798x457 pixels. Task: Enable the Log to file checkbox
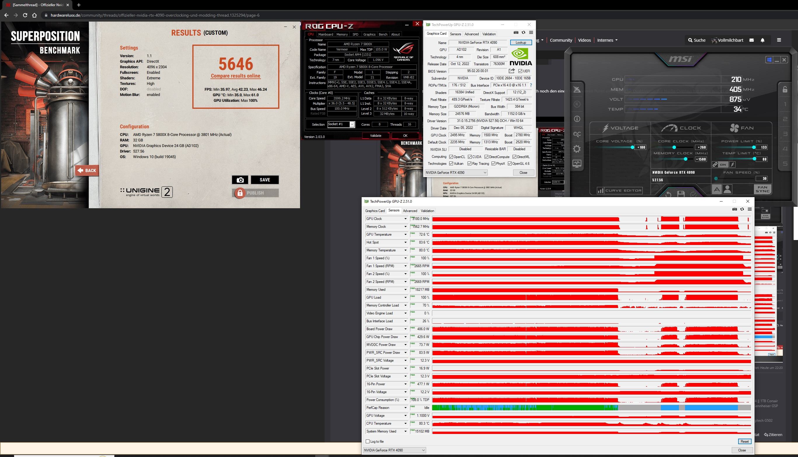point(367,441)
